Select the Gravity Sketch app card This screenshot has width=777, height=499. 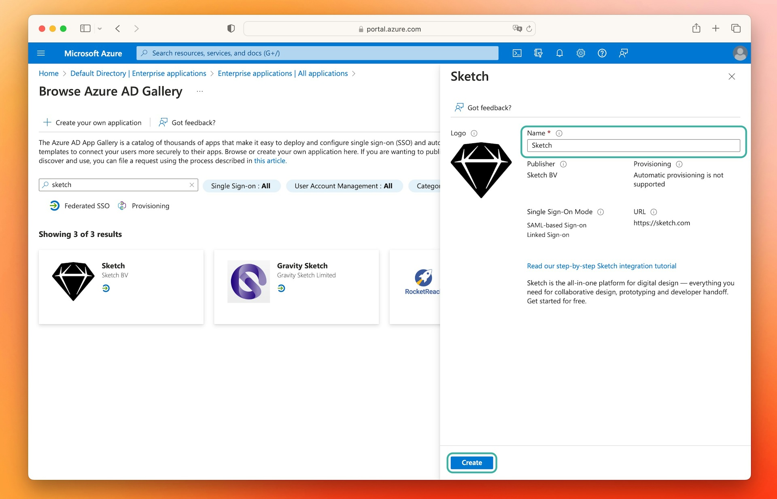(296, 287)
